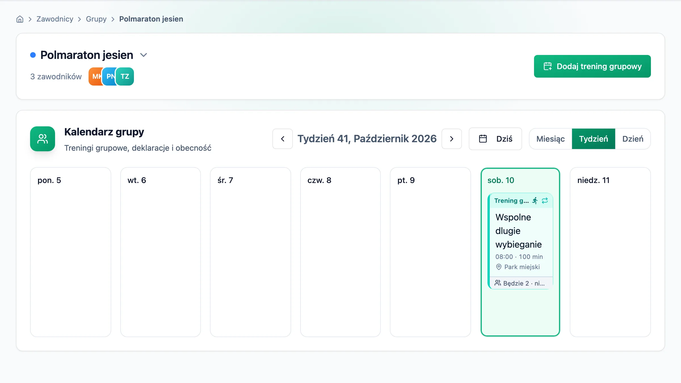Open the Zawodnicy breadcrumb link

pyautogui.click(x=55, y=19)
